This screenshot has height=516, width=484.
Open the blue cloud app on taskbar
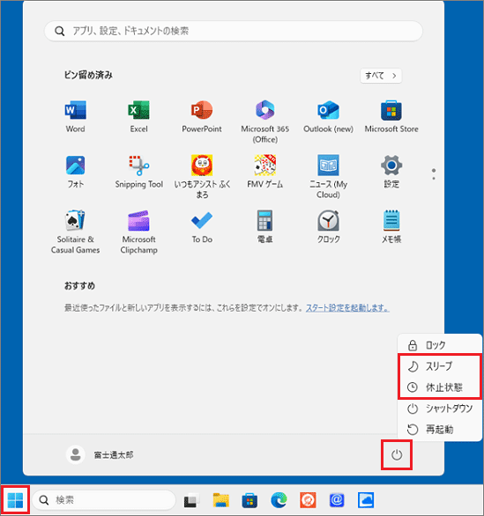point(366,500)
